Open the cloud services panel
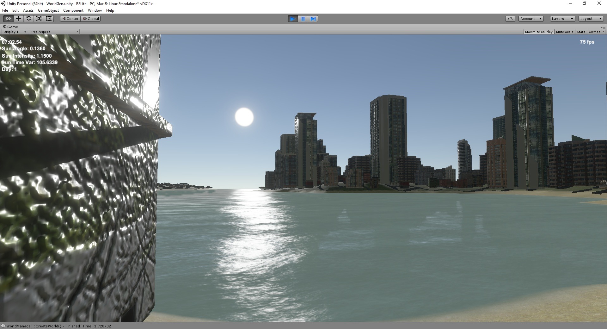 (510, 19)
